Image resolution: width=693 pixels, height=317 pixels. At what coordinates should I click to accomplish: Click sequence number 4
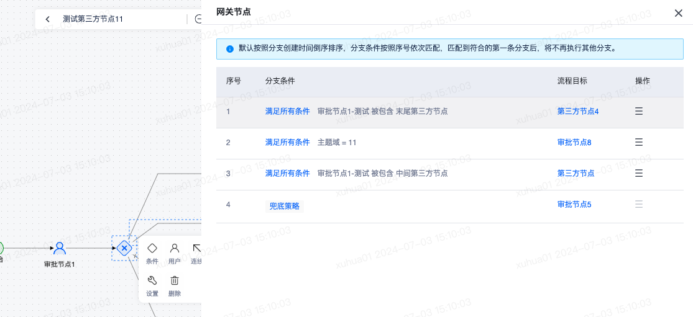[x=228, y=205]
